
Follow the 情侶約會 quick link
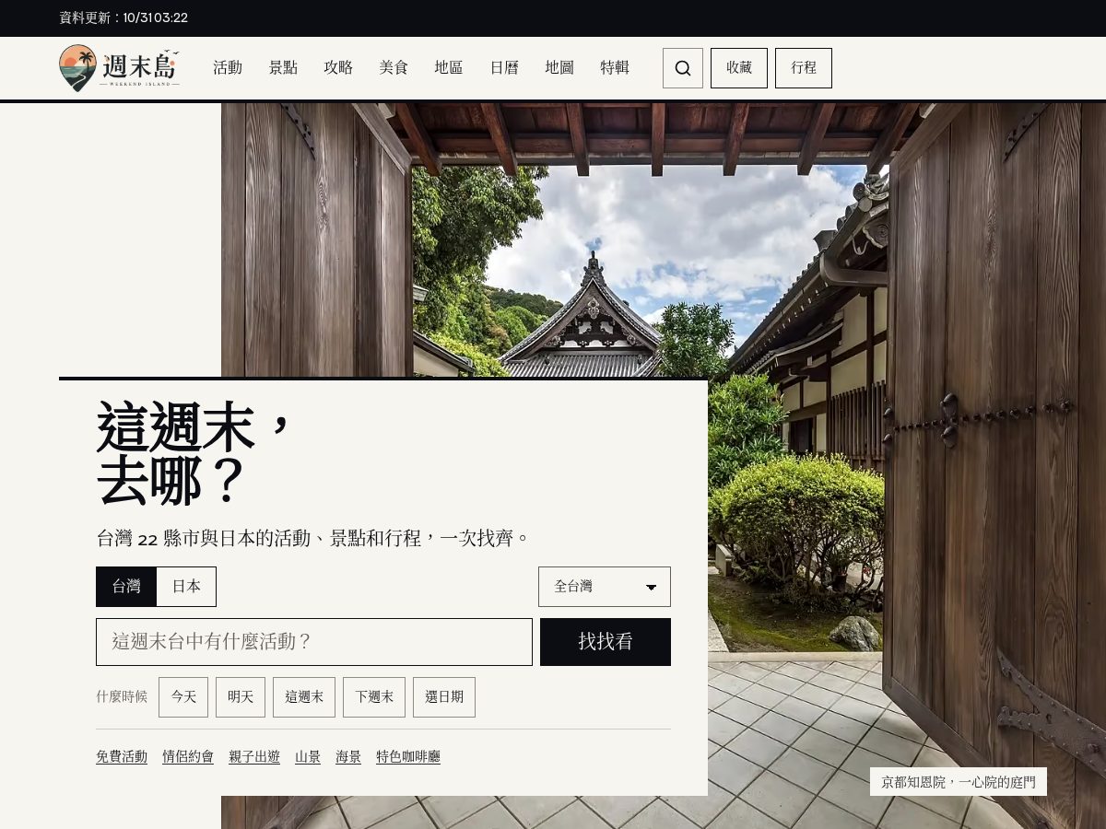pos(188,757)
